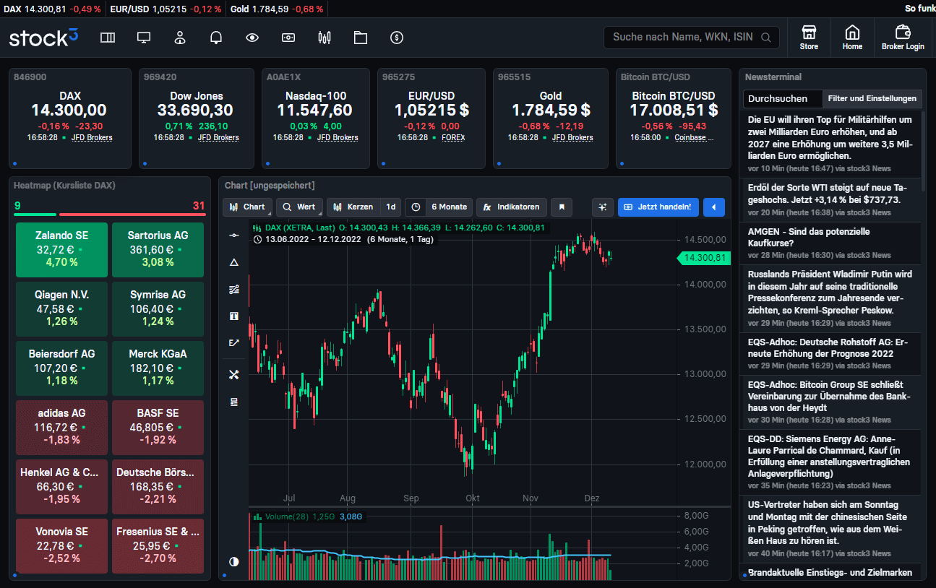Click the green gainers bar labeled 9

coord(35,215)
